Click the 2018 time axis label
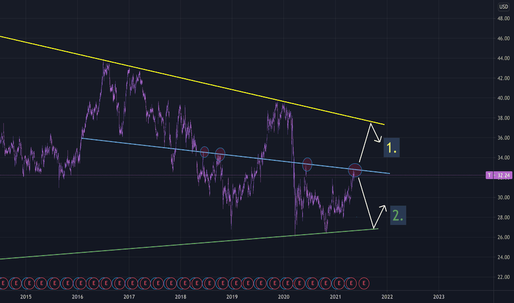 181,297
